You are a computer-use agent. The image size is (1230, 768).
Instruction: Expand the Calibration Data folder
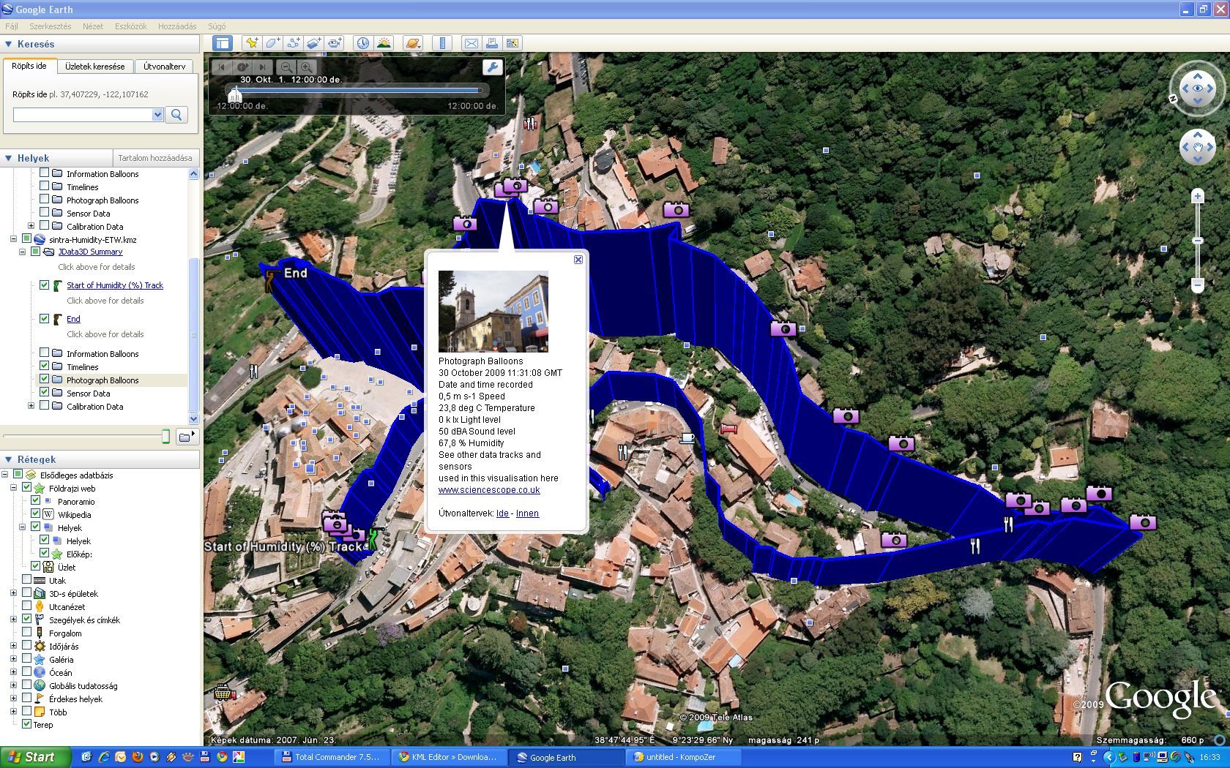(31, 406)
